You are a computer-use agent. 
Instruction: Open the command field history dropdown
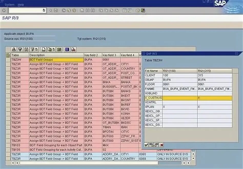click(x=44, y=10)
